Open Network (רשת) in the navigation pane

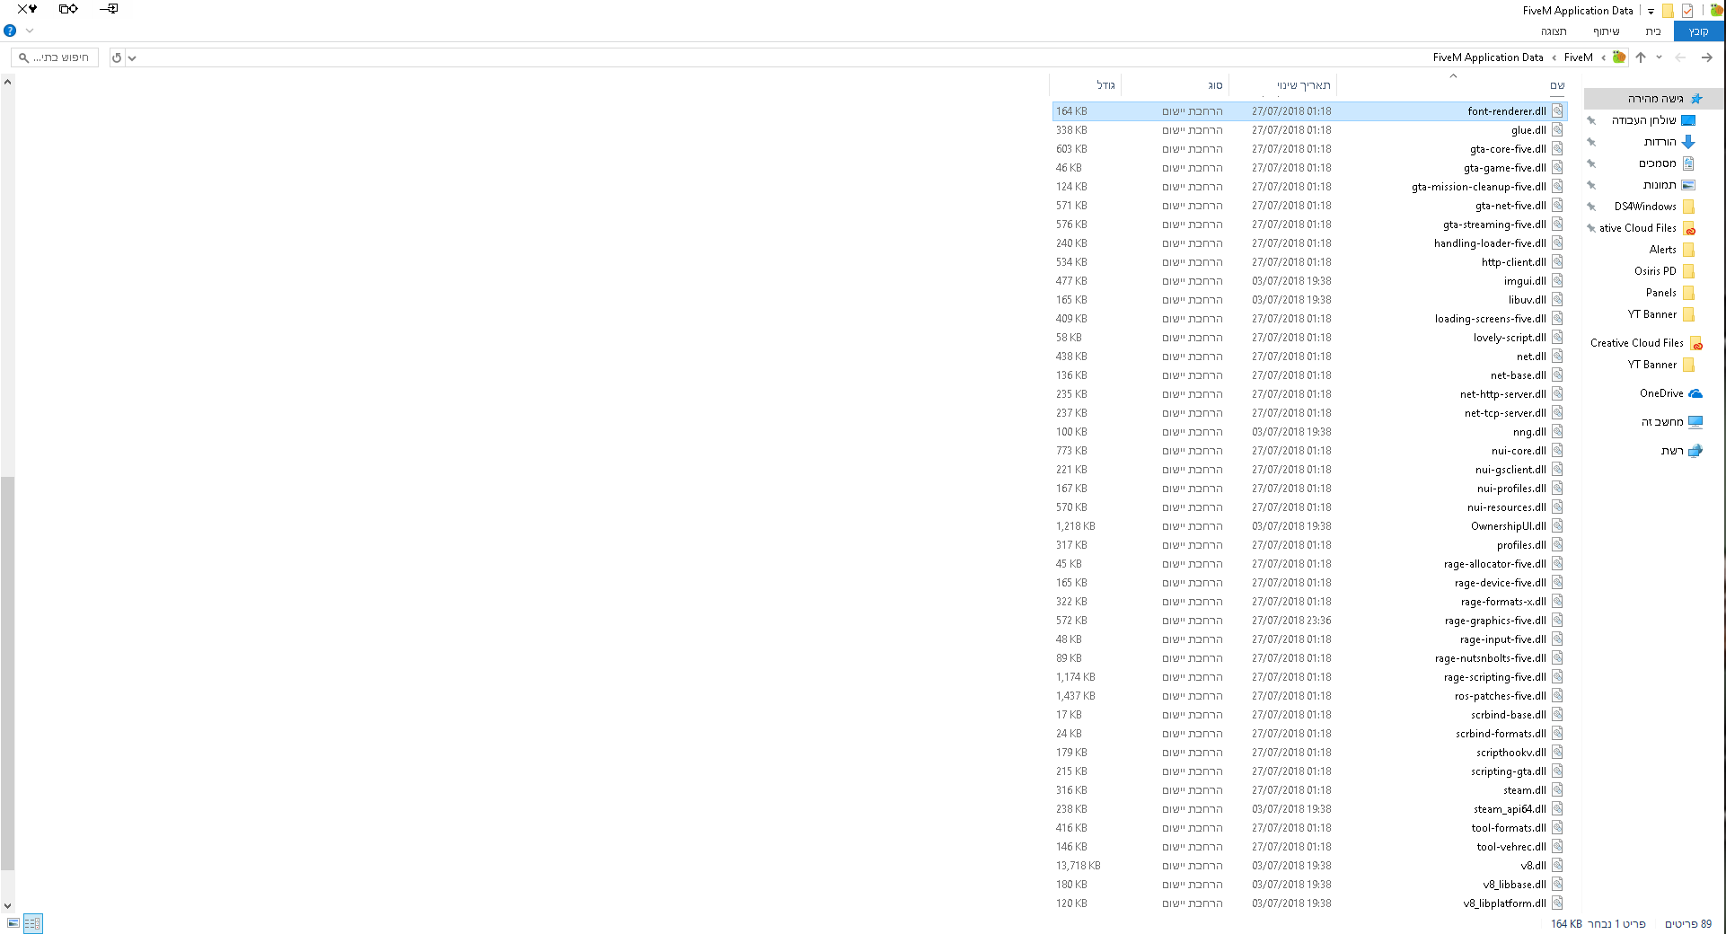coord(1671,451)
